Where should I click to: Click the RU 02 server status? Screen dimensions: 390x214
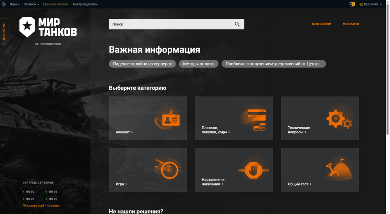pyautogui.click(x=28, y=192)
